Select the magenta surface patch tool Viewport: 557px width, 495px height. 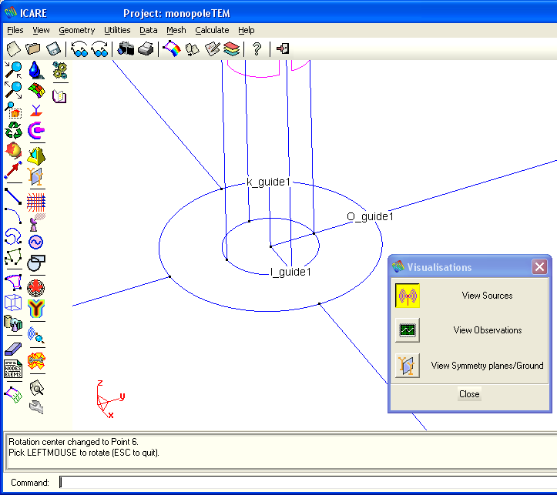point(13,283)
